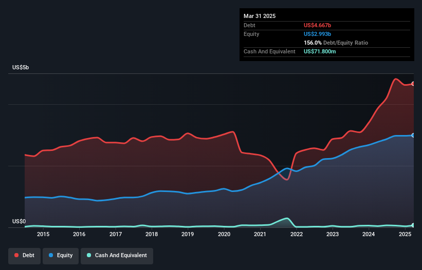Viewport: 422px width, 270px height.
Task: Click the 2017 x-axis label
Action: [x=116, y=234]
